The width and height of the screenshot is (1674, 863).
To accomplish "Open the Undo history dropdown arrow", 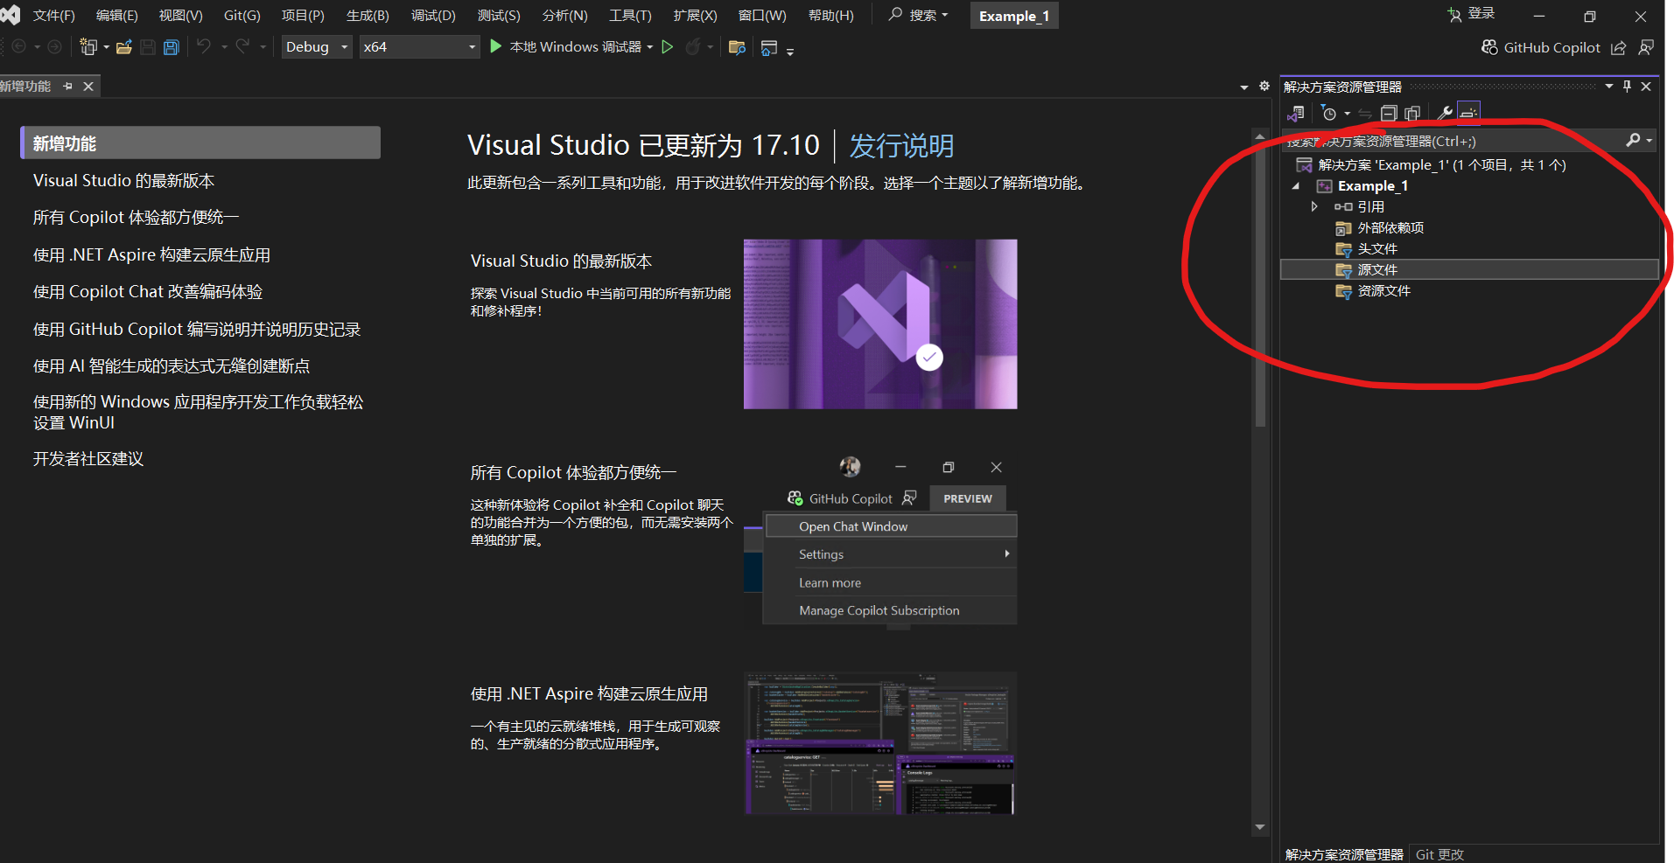I will (x=224, y=47).
